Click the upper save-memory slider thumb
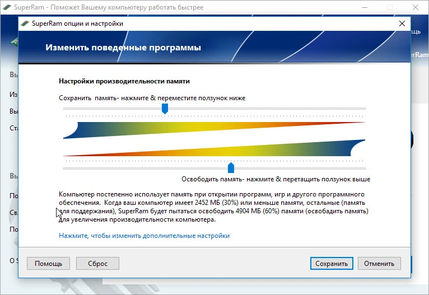The image size is (429, 295). (165, 109)
